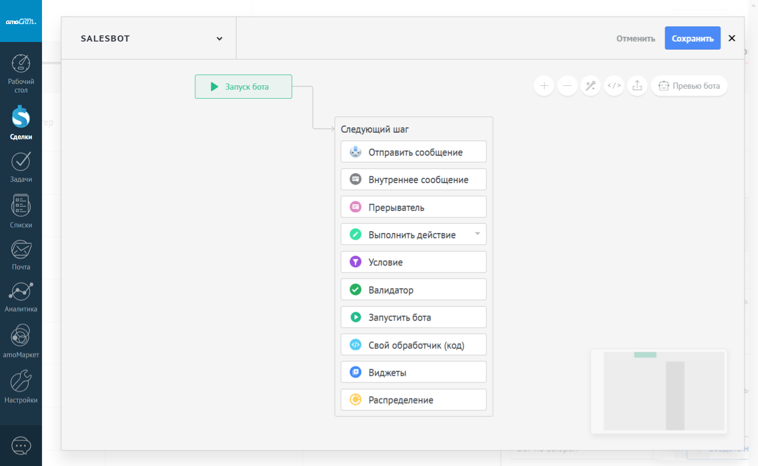The image size is (758, 466).
Task: Choose the Свой обработчик (код) step
Action: pyautogui.click(x=413, y=345)
